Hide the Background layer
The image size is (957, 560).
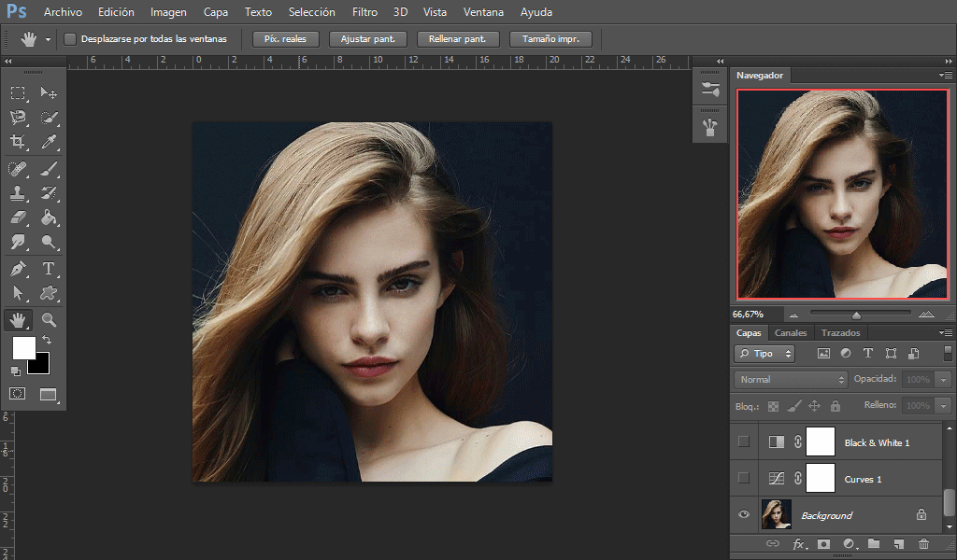[744, 514]
